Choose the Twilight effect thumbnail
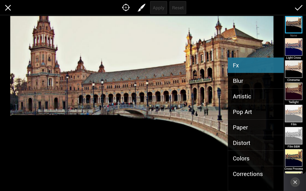 pyautogui.click(x=293, y=91)
